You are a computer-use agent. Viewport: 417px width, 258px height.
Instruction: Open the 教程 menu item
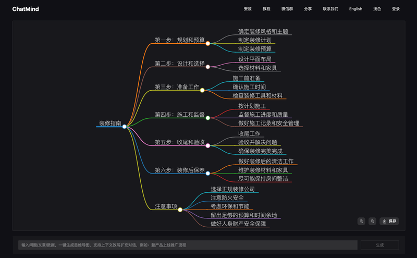point(266,9)
